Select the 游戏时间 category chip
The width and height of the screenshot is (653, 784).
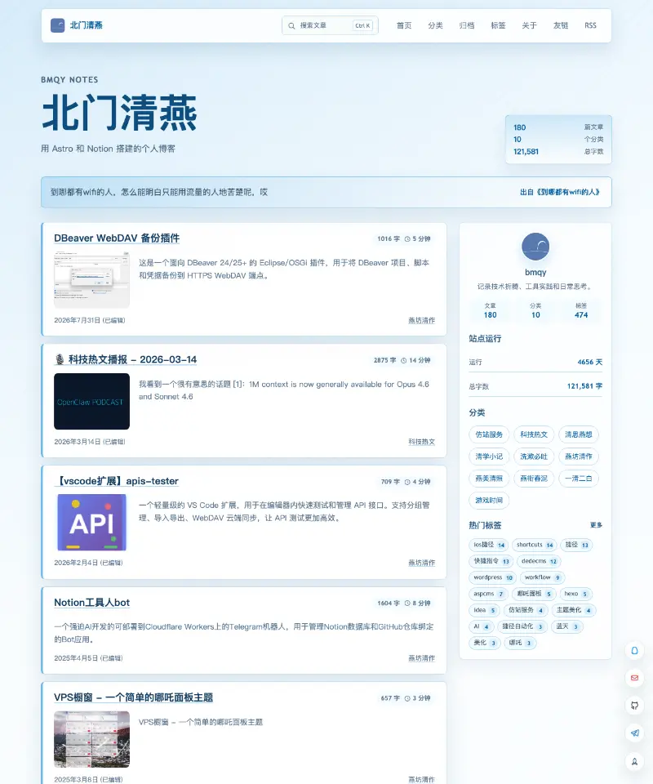[489, 500]
